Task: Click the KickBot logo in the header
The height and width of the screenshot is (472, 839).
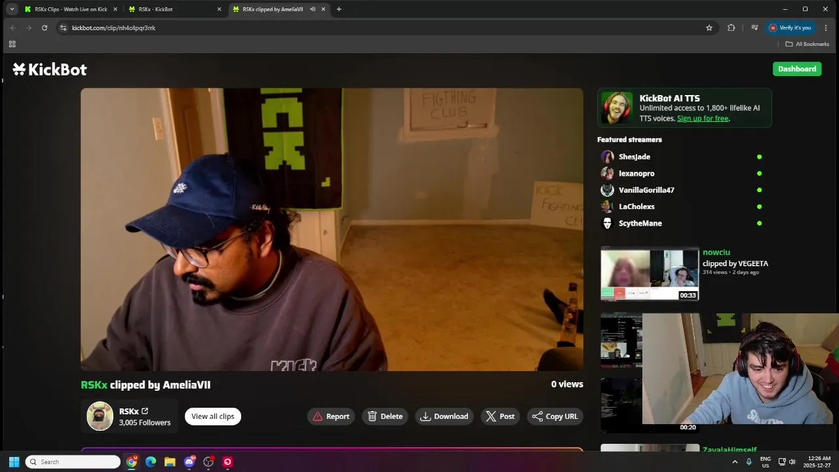Action: [x=50, y=69]
